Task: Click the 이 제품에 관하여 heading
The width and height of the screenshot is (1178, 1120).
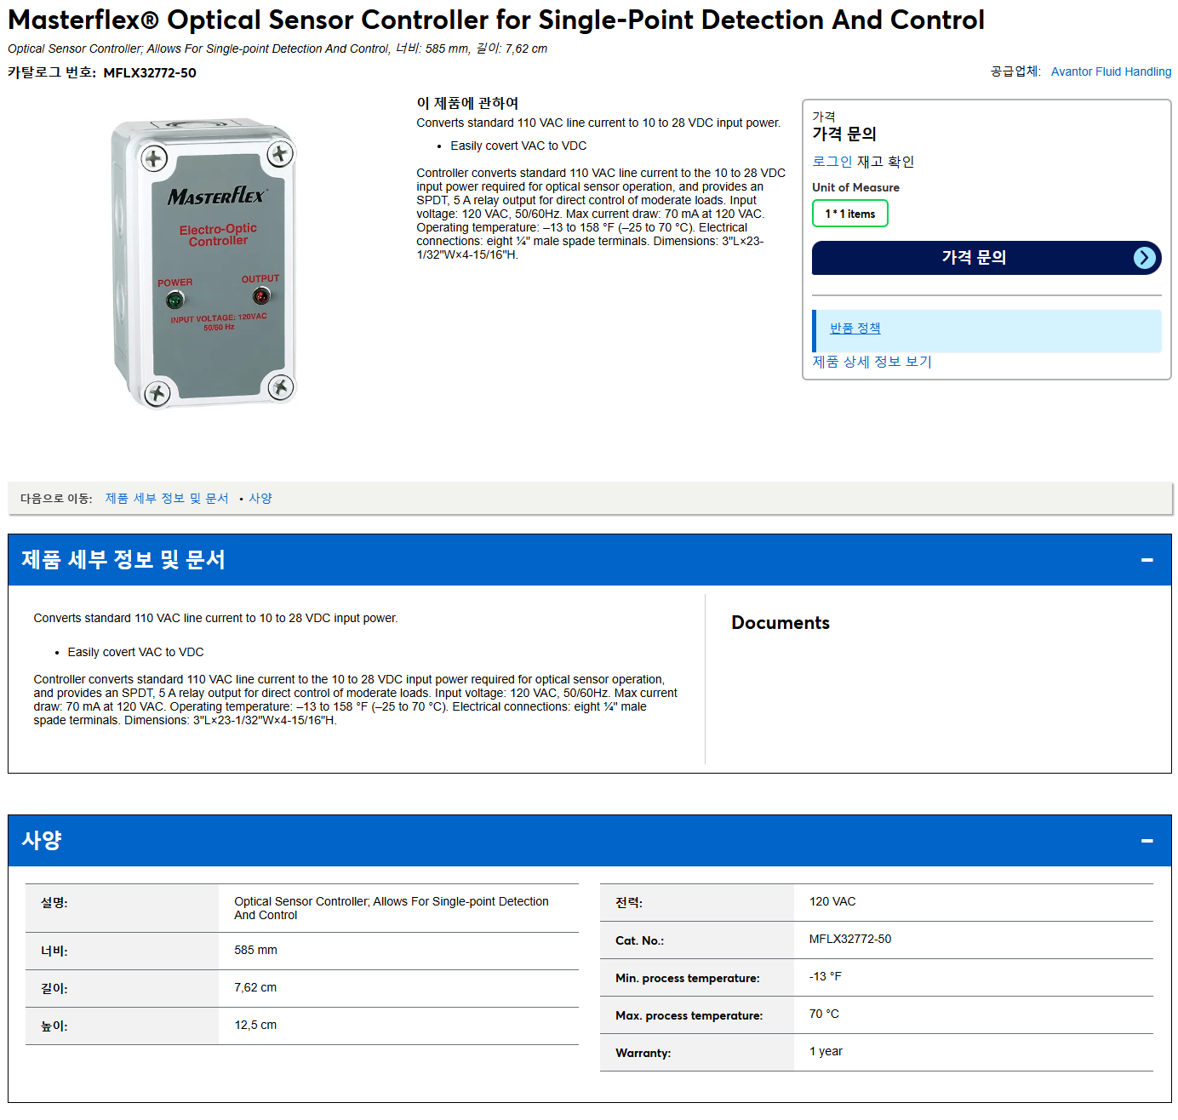Action: (467, 103)
